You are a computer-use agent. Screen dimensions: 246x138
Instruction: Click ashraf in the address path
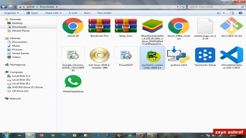30,7
